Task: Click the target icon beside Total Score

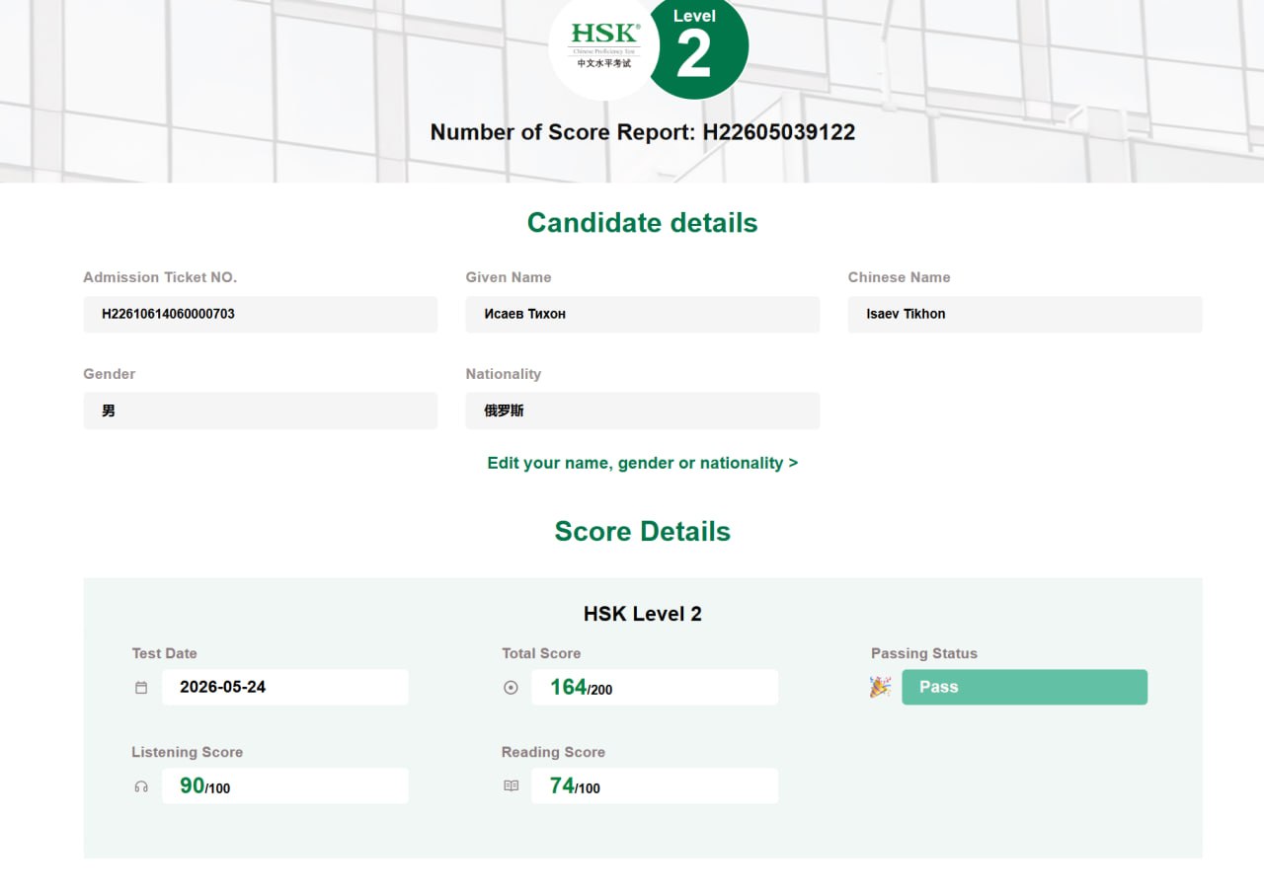Action: coord(511,688)
